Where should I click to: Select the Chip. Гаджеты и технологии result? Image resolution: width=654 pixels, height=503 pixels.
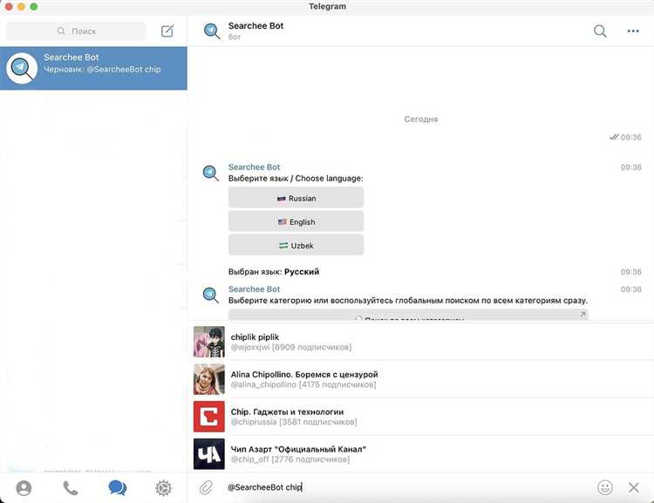coord(421,417)
